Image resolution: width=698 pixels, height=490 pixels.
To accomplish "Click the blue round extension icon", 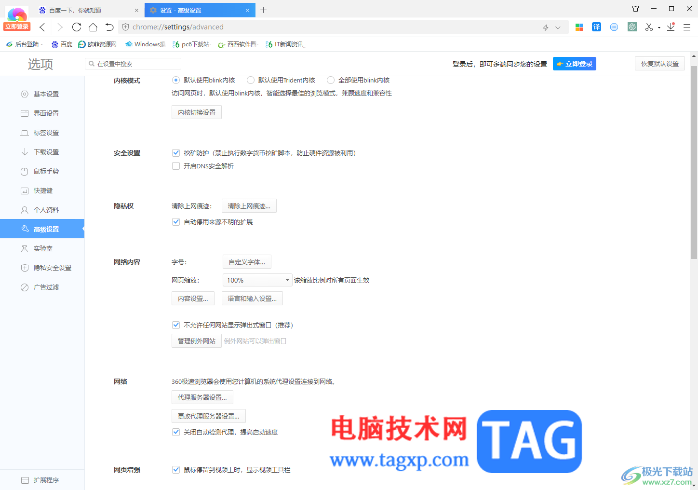I will point(614,27).
